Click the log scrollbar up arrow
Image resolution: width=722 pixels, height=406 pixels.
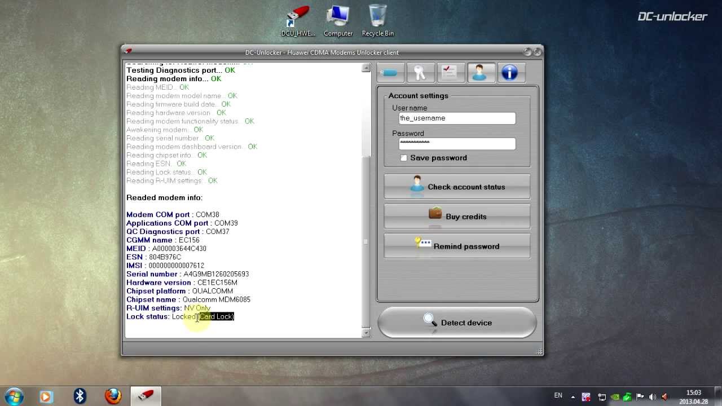coord(366,68)
